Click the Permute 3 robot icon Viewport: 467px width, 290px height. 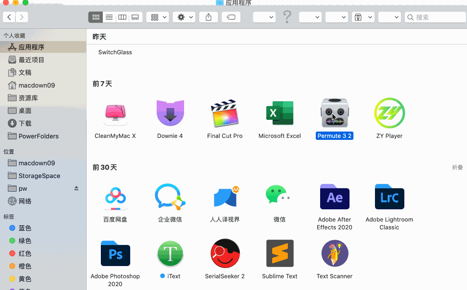pos(334,113)
